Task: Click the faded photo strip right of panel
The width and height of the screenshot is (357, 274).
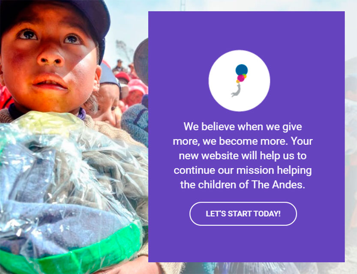Action: pyautogui.click(x=351, y=137)
